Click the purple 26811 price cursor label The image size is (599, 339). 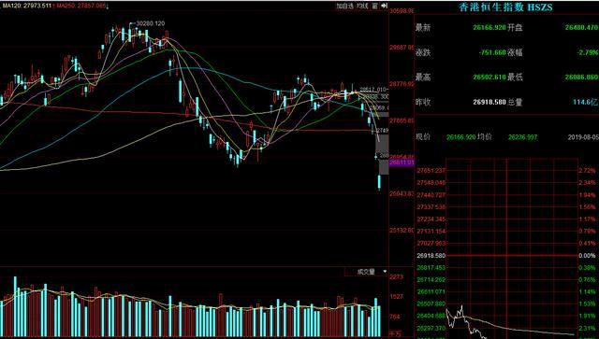point(402,162)
